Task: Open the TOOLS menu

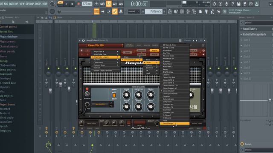Action: pyautogui.click(x=38, y=4)
